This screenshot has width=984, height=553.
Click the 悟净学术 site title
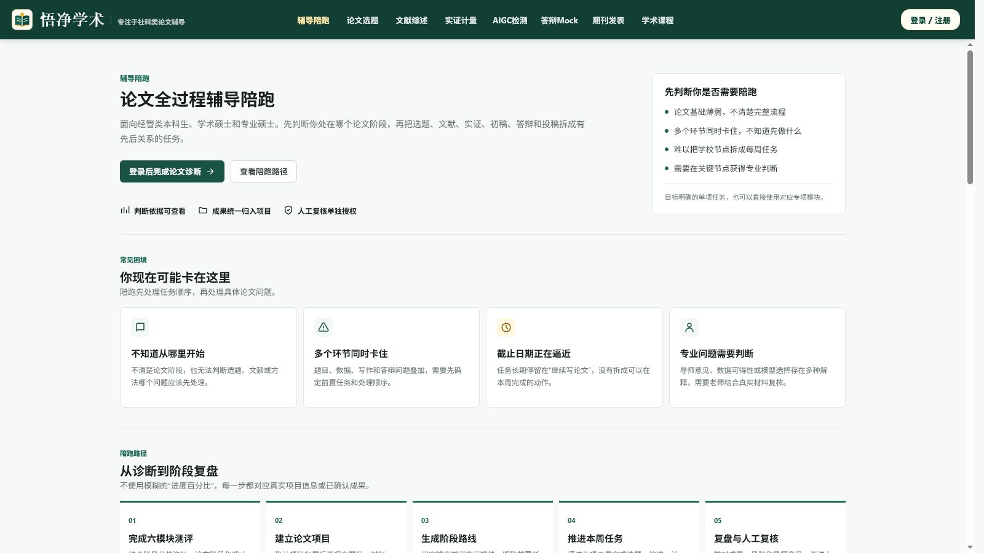click(x=72, y=20)
